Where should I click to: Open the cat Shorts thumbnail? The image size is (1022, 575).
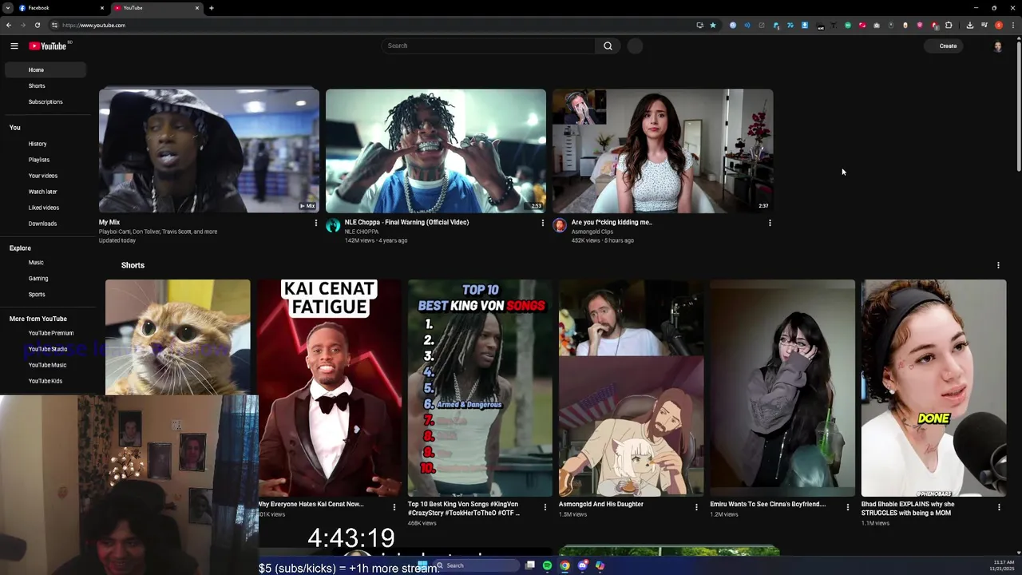click(x=177, y=337)
